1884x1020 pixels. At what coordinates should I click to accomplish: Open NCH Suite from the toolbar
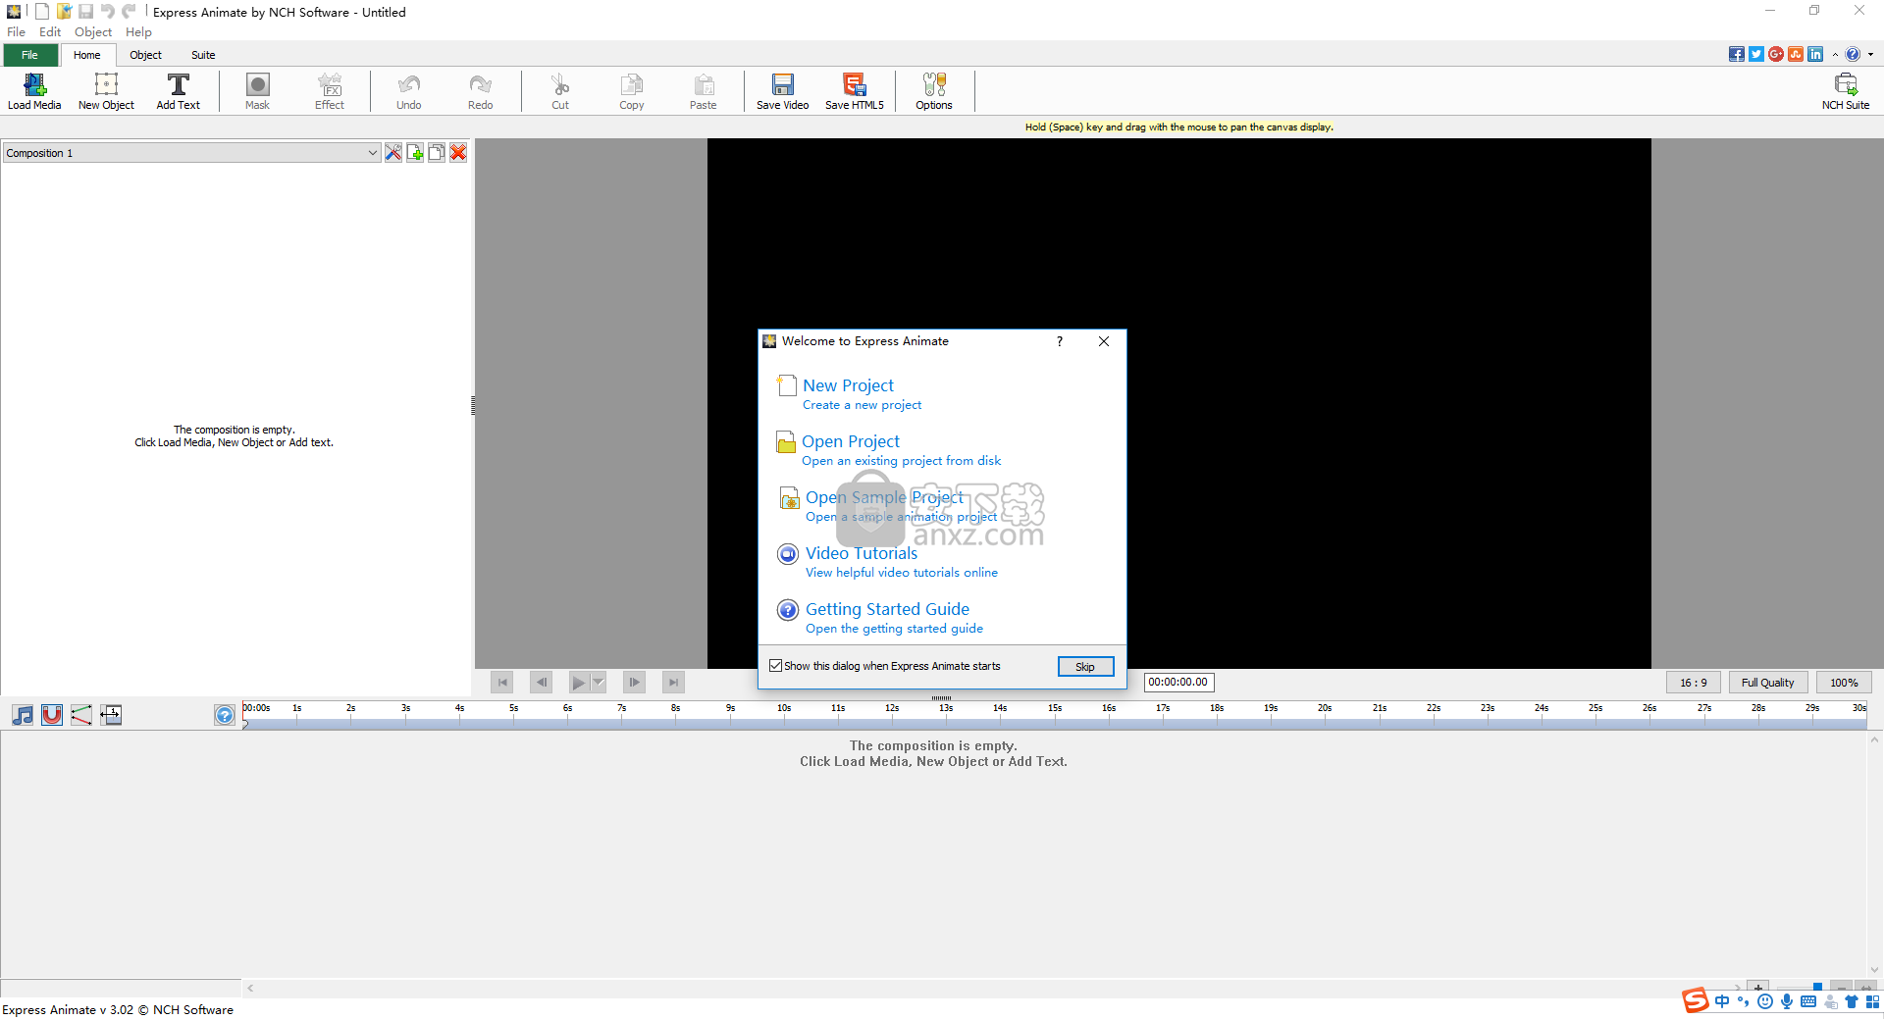tap(1846, 91)
